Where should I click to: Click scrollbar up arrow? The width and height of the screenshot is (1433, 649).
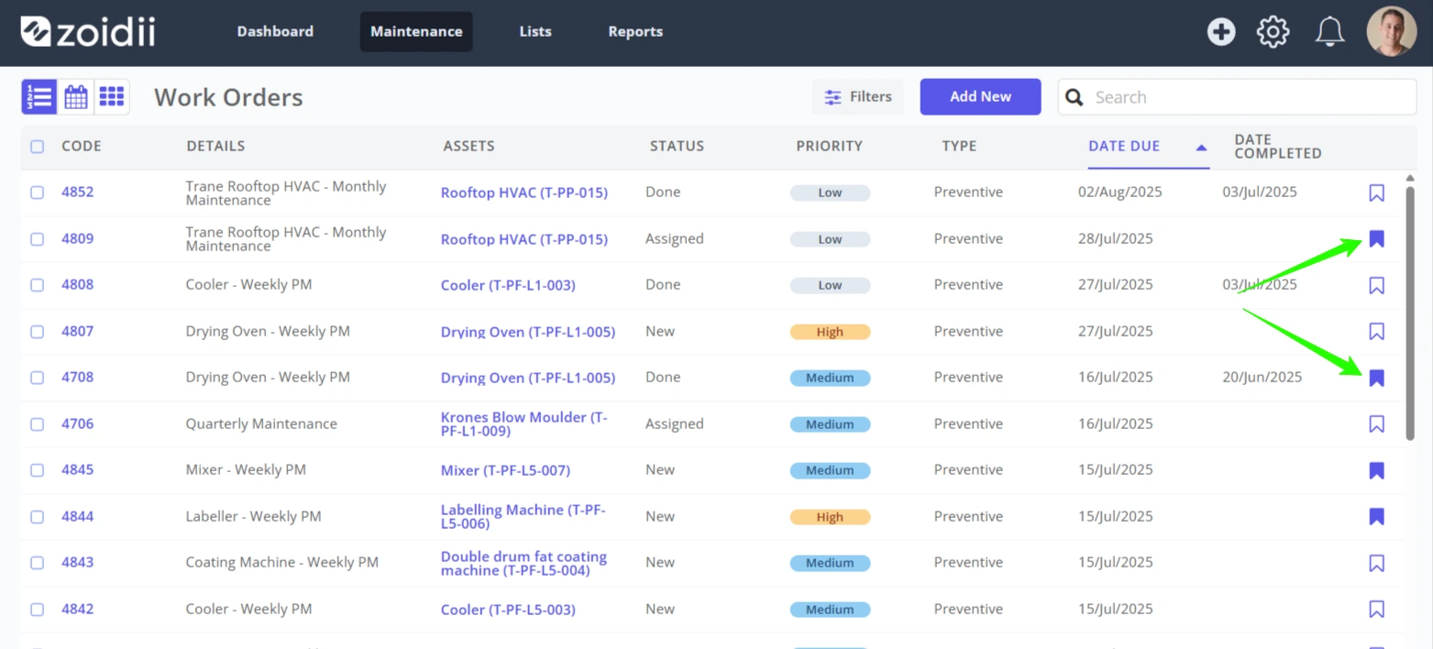(x=1410, y=178)
